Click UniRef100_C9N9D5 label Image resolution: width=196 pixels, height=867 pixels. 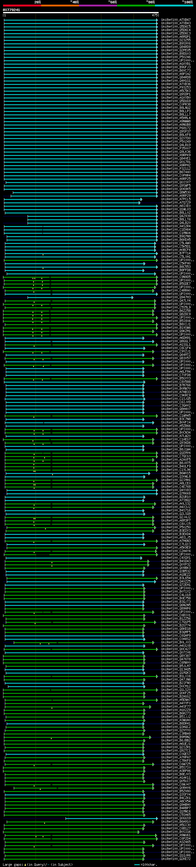click(x=176, y=277)
